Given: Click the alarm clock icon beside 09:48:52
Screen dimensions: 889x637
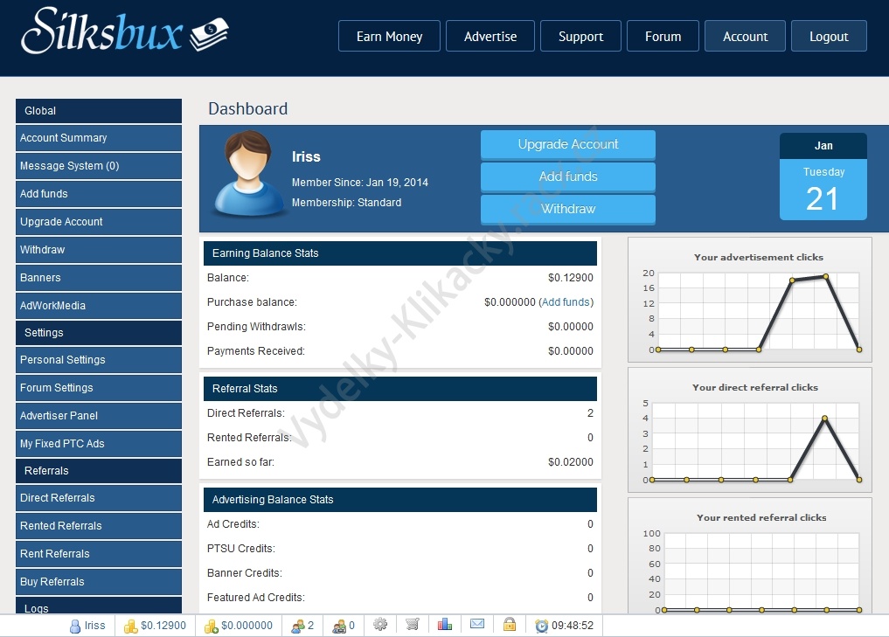Looking at the screenshot, I should (x=541, y=626).
